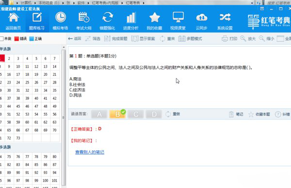Toggle 显示答案 show answer
The height and width of the screenshot is (188, 291).
point(143,39)
